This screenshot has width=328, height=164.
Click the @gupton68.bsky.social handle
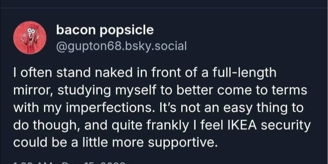click(x=121, y=46)
